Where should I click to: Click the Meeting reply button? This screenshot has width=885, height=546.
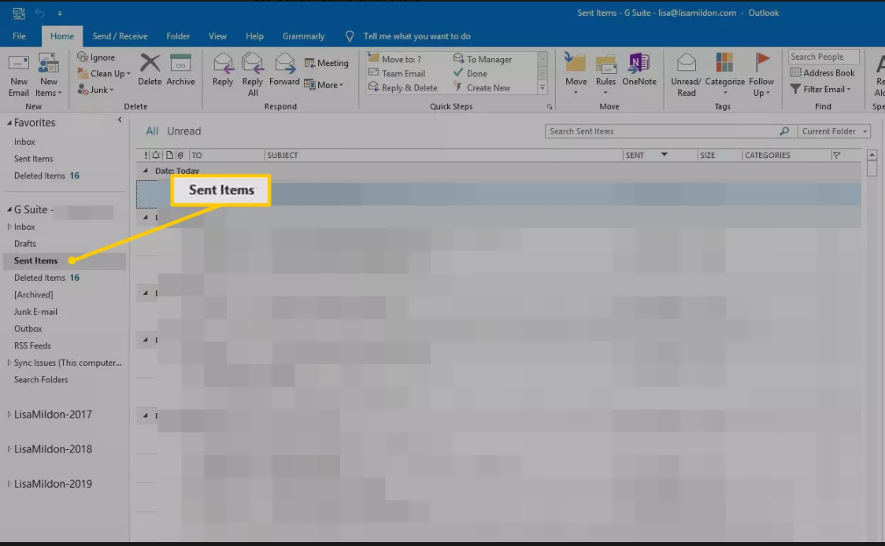click(326, 63)
